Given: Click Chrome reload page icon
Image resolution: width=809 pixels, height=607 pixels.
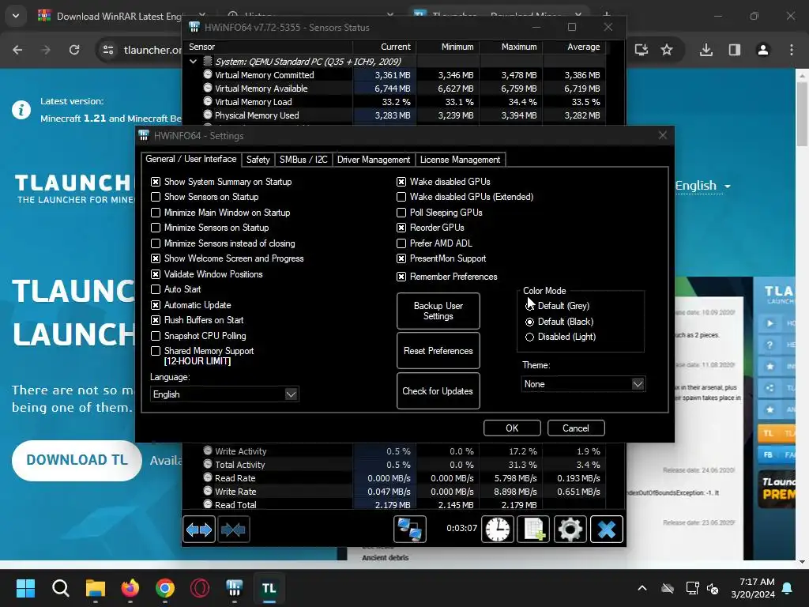Looking at the screenshot, I should (74, 50).
